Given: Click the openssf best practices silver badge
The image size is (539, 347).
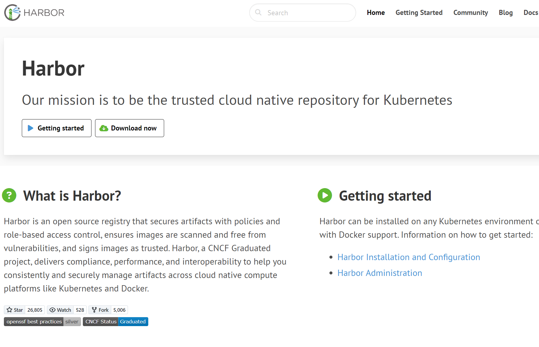Looking at the screenshot, I should [42, 322].
